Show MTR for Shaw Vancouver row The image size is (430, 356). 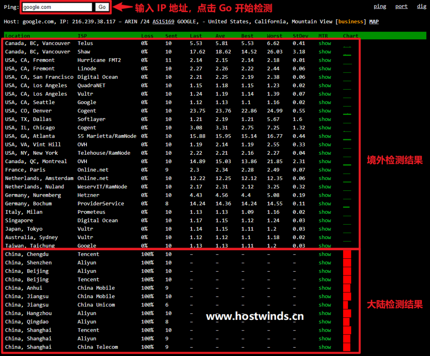click(325, 52)
